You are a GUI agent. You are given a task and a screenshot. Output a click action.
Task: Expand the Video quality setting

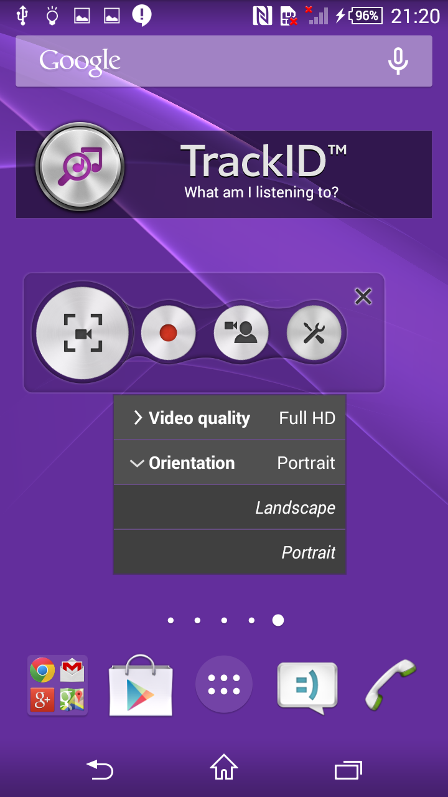229,418
